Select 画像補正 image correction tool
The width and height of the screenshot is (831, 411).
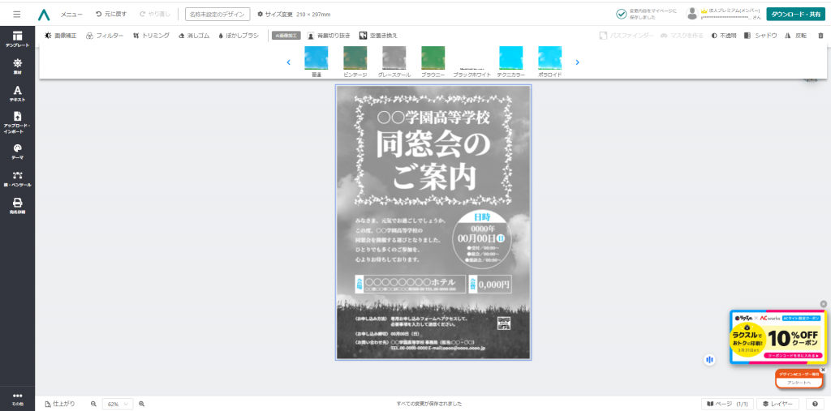pyautogui.click(x=60, y=36)
